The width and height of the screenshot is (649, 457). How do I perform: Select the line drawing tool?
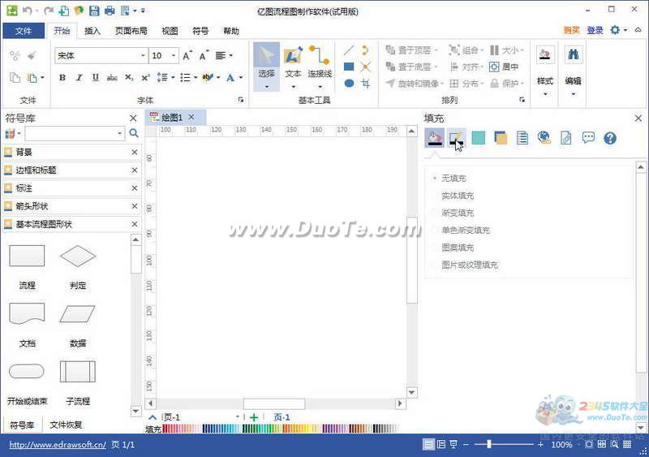(x=349, y=50)
